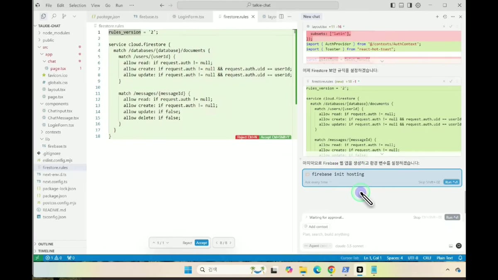Expand firestore.rules diff preview chevron
498x280 pixels.
[382, 154]
